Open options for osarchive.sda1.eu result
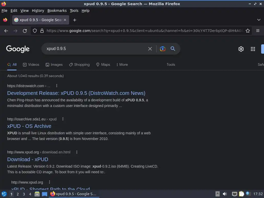The image size is (264, 198). pyautogui.click(x=63, y=119)
